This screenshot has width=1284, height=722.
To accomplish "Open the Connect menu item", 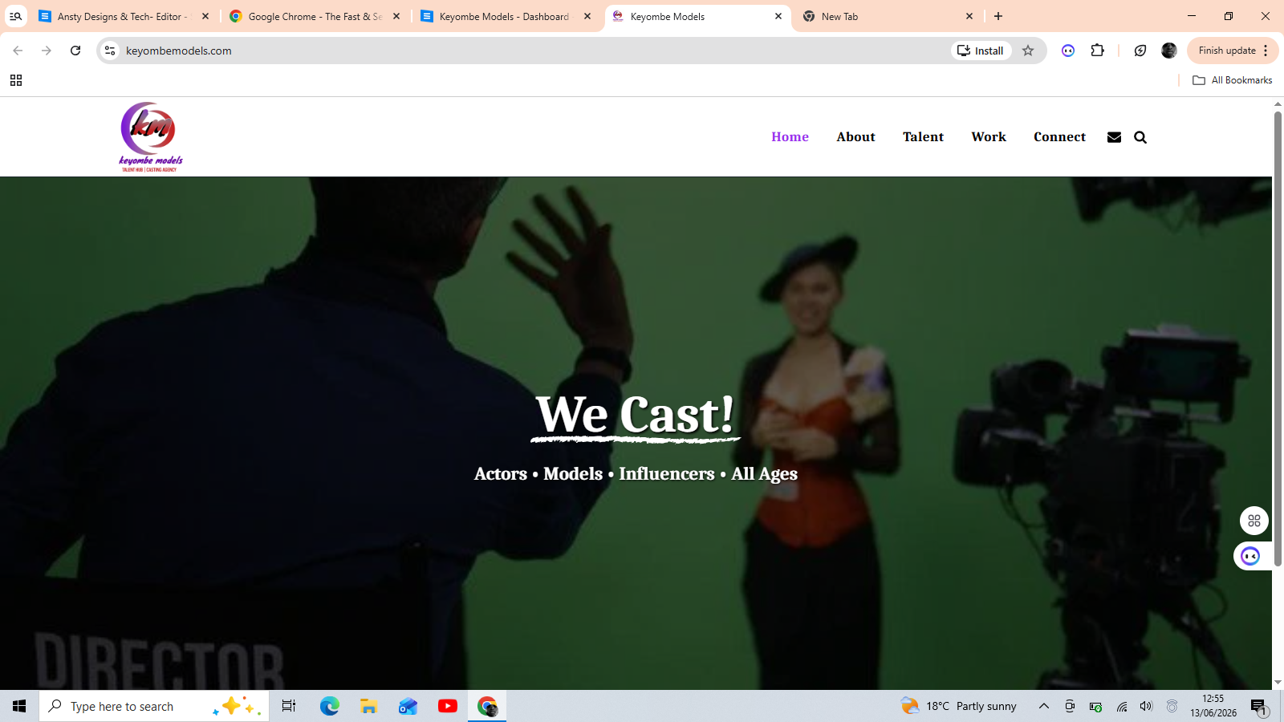I will tap(1059, 137).
